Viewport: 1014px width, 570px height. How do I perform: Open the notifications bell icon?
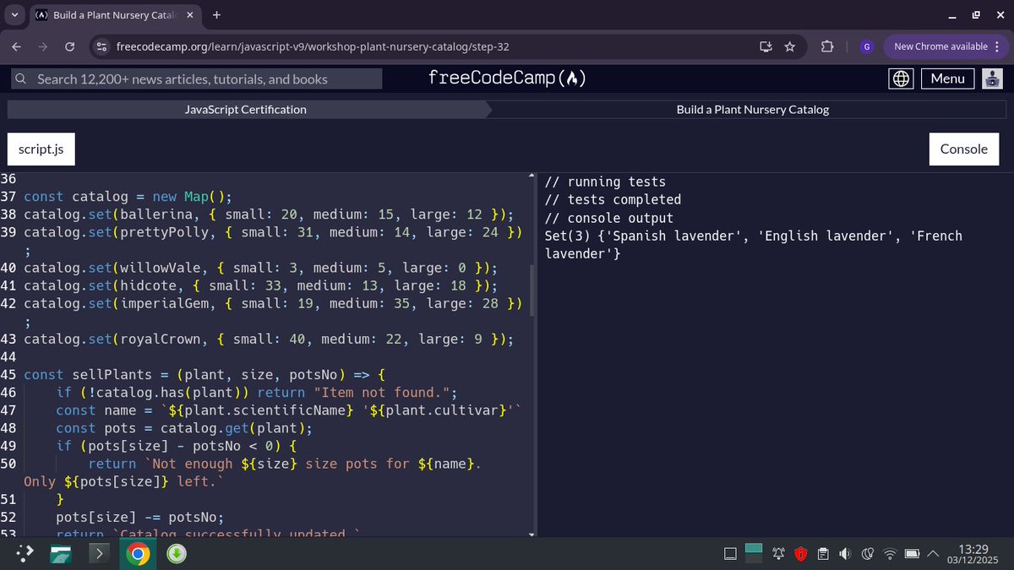point(778,554)
